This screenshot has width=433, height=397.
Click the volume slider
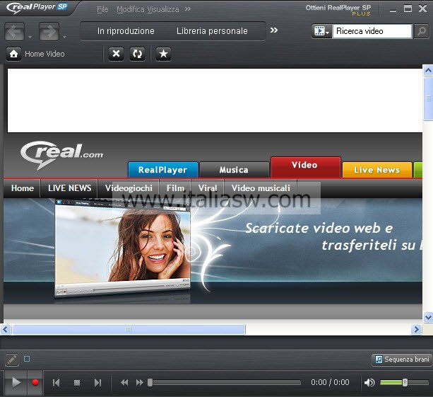tap(404, 383)
